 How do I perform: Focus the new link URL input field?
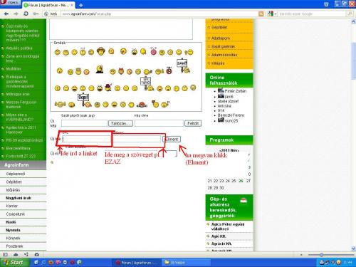pyautogui.click(x=87, y=139)
